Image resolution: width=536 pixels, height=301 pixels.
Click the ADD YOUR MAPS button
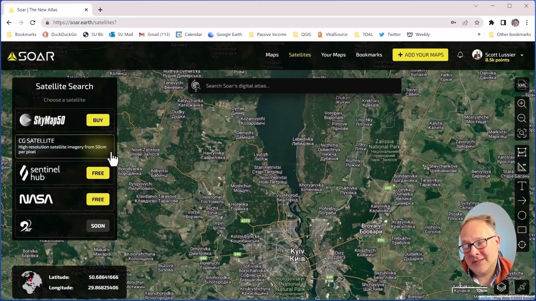click(x=420, y=55)
